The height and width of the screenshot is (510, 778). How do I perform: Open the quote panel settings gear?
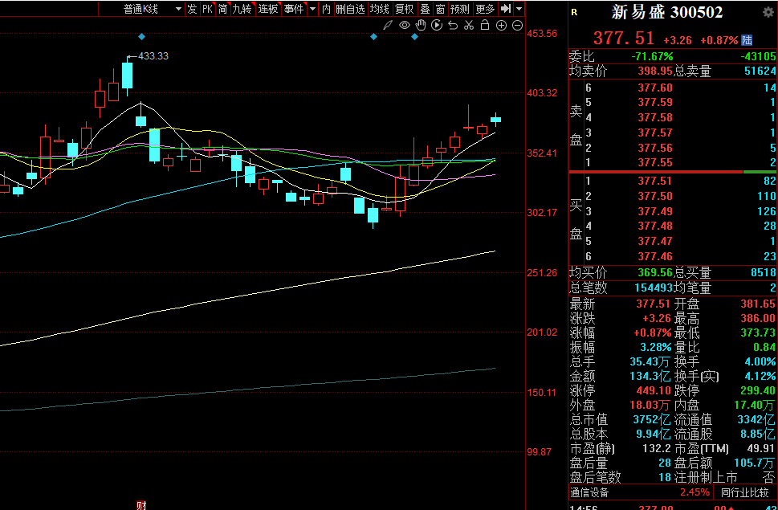pos(767,12)
